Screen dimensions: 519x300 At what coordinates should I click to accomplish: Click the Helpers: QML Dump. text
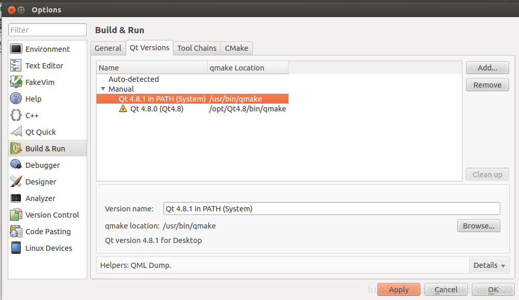point(135,265)
